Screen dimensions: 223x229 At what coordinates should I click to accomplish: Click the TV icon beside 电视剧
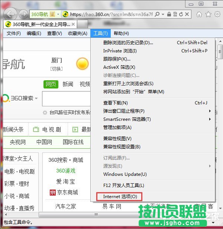click(36, 129)
